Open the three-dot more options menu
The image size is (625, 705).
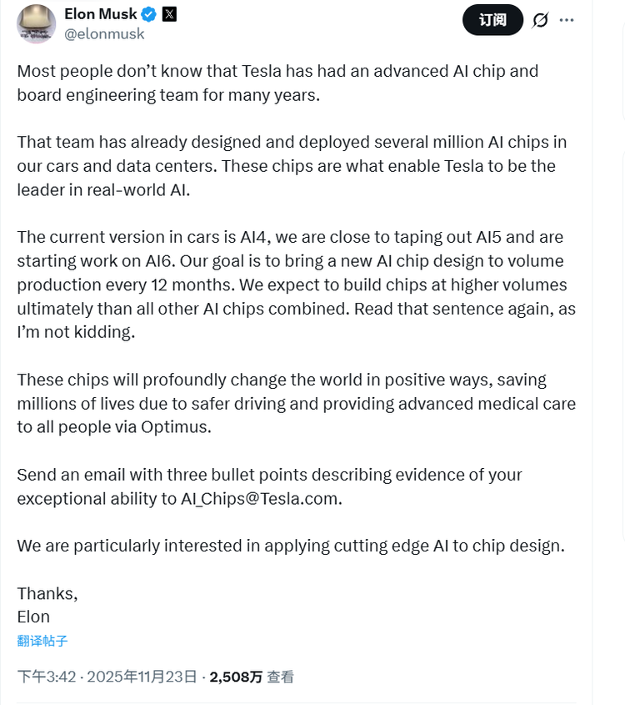coord(567,20)
